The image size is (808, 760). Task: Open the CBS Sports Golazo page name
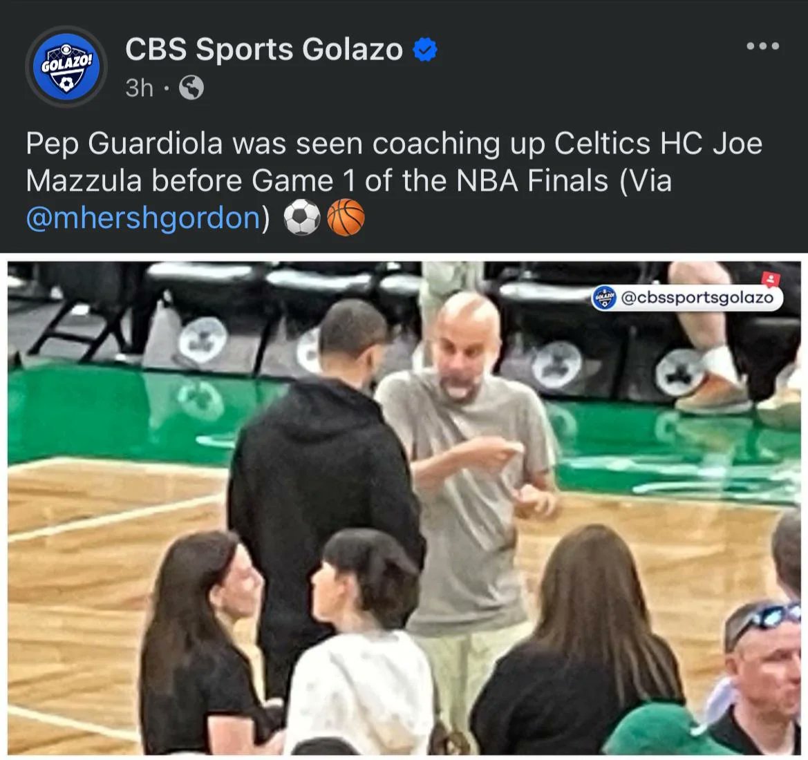[264, 50]
